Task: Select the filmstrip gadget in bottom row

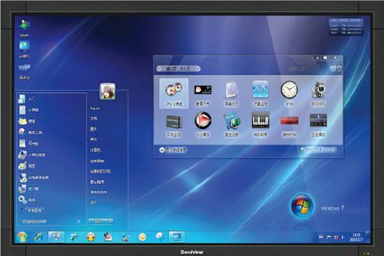Action: pyautogui.click(x=174, y=124)
